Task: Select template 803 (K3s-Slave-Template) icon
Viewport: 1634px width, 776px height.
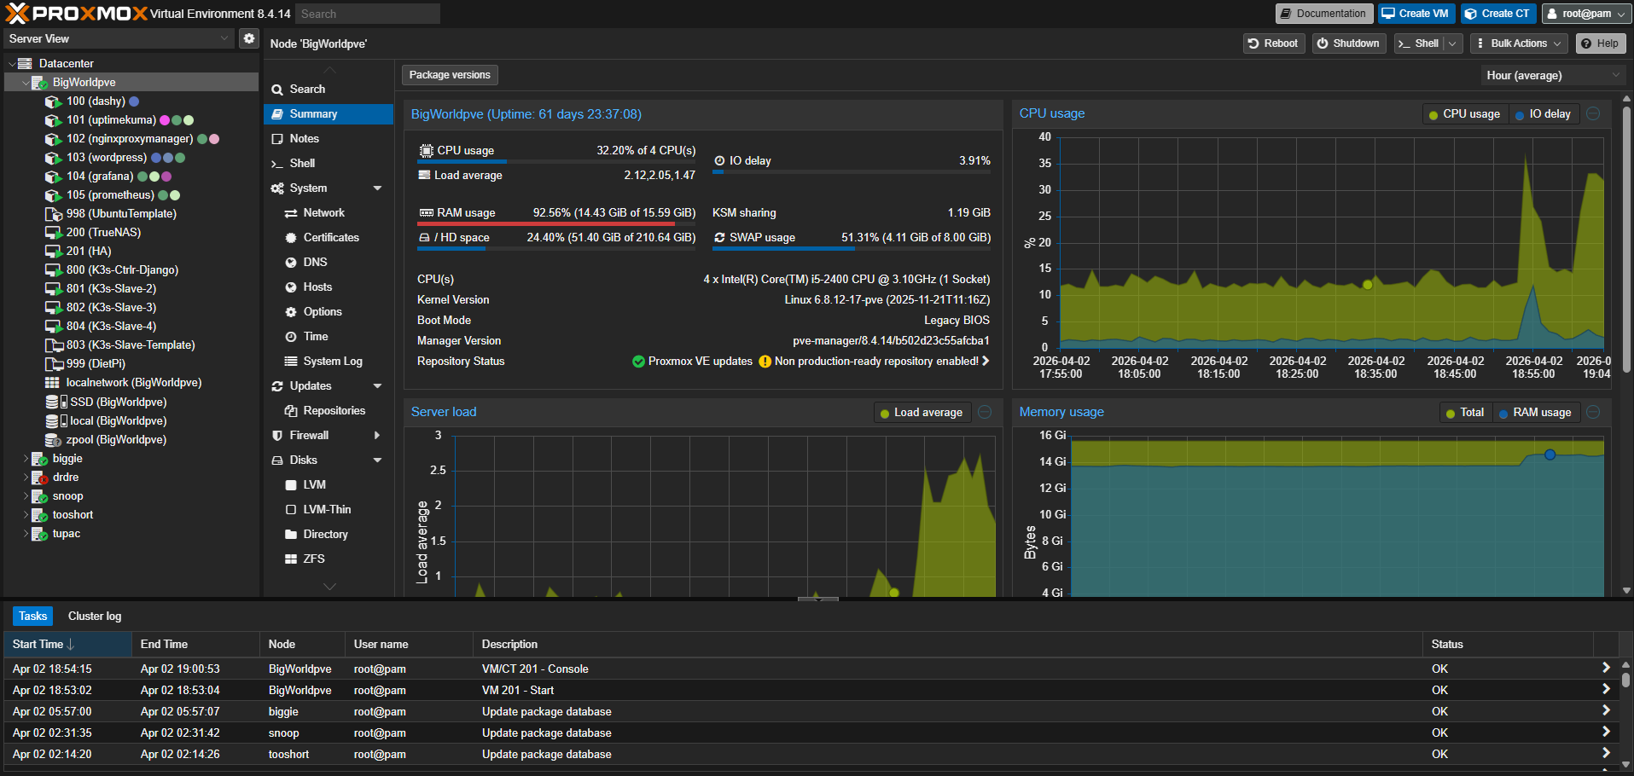Action: tap(53, 345)
